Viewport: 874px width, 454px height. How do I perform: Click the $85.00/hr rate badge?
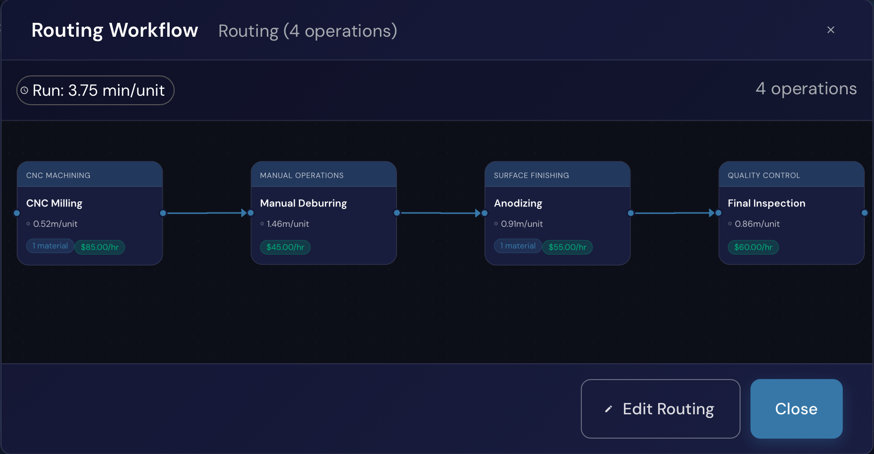(x=100, y=247)
